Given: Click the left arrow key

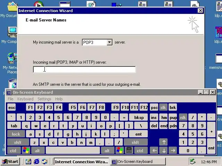Looking at the screenshot, I should click(x=154, y=150).
